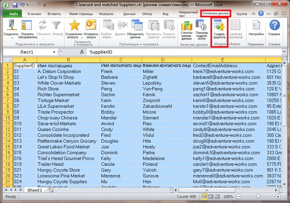The height and width of the screenshot is (203, 290).
Task: Switch to Page Break Preview view
Action: pyautogui.click(x=217, y=197)
